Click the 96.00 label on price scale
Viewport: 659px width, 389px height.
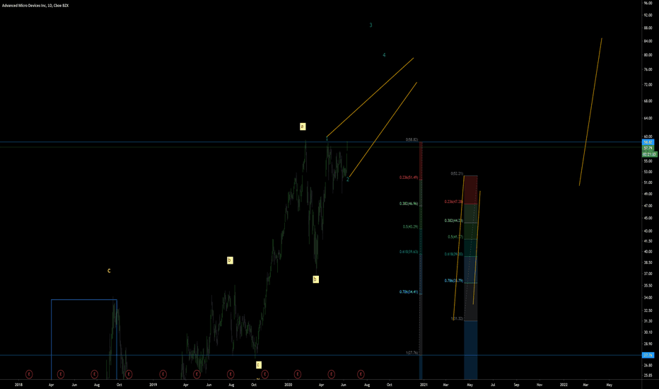click(x=648, y=3)
